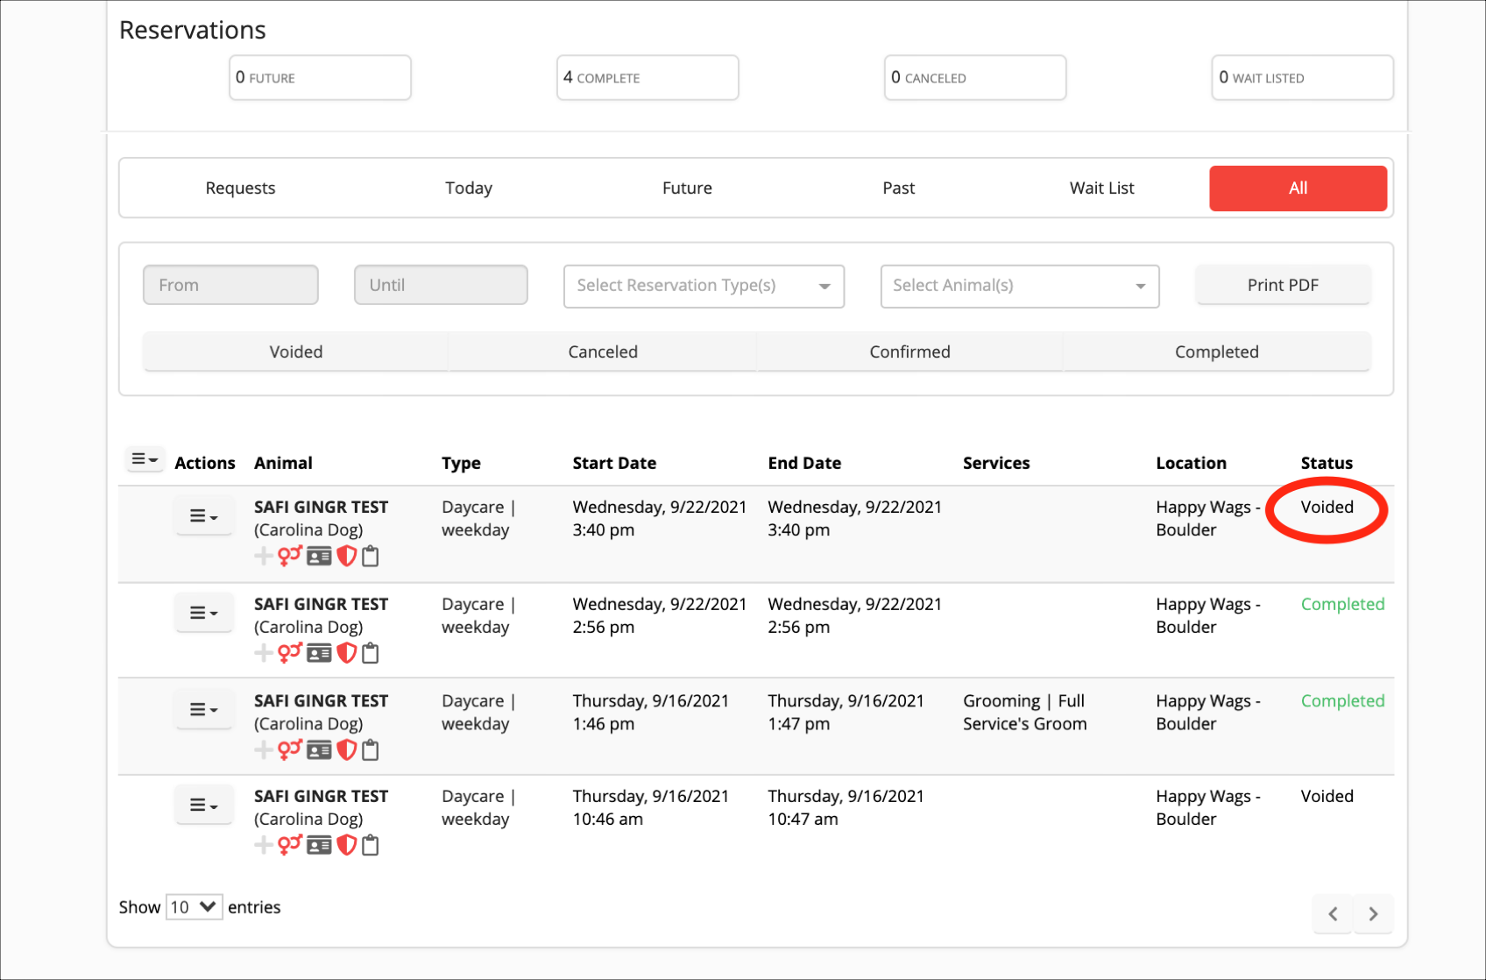This screenshot has width=1486, height=980.
Task: Click the red shield icon in the 10:46 am row
Action: pyautogui.click(x=347, y=845)
